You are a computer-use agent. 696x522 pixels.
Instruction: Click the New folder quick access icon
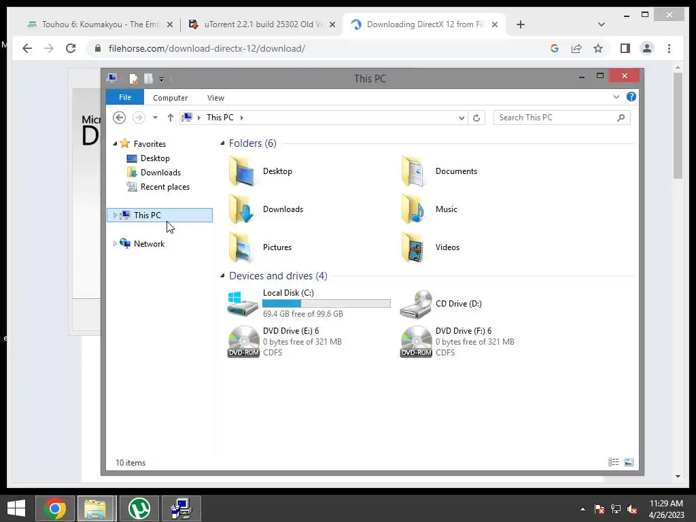click(x=148, y=79)
